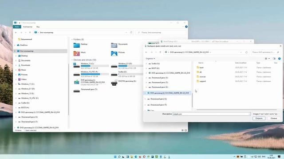This screenshot has width=284, height=159.
Task: Open the file dialog help icon
Action: tap(279, 59)
